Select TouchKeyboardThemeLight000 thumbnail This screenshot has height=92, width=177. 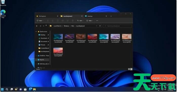click(x=104, y=37)
